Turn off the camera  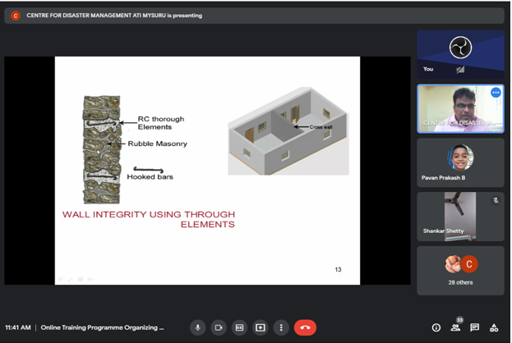pos(219,327)
